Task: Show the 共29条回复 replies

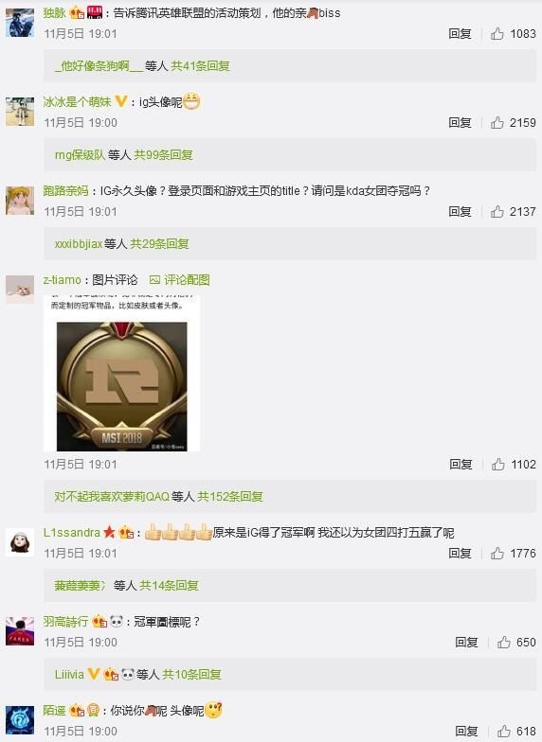Action: (x=159, y=244)
